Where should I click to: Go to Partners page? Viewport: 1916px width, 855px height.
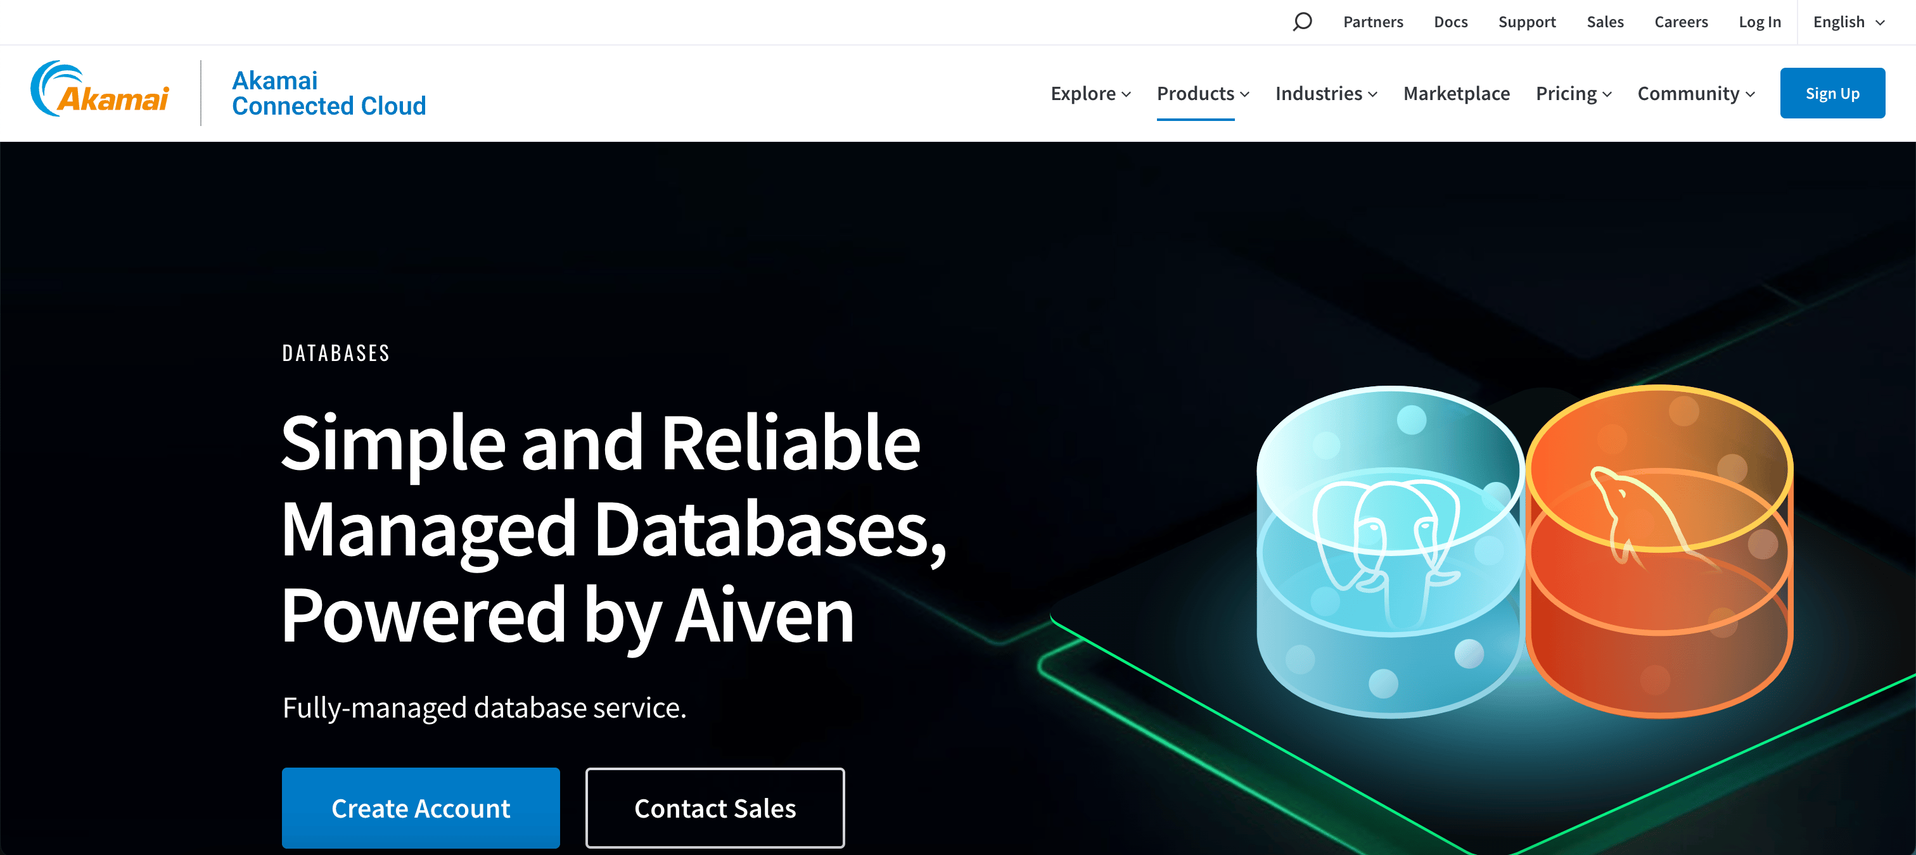click(1373, 22)
